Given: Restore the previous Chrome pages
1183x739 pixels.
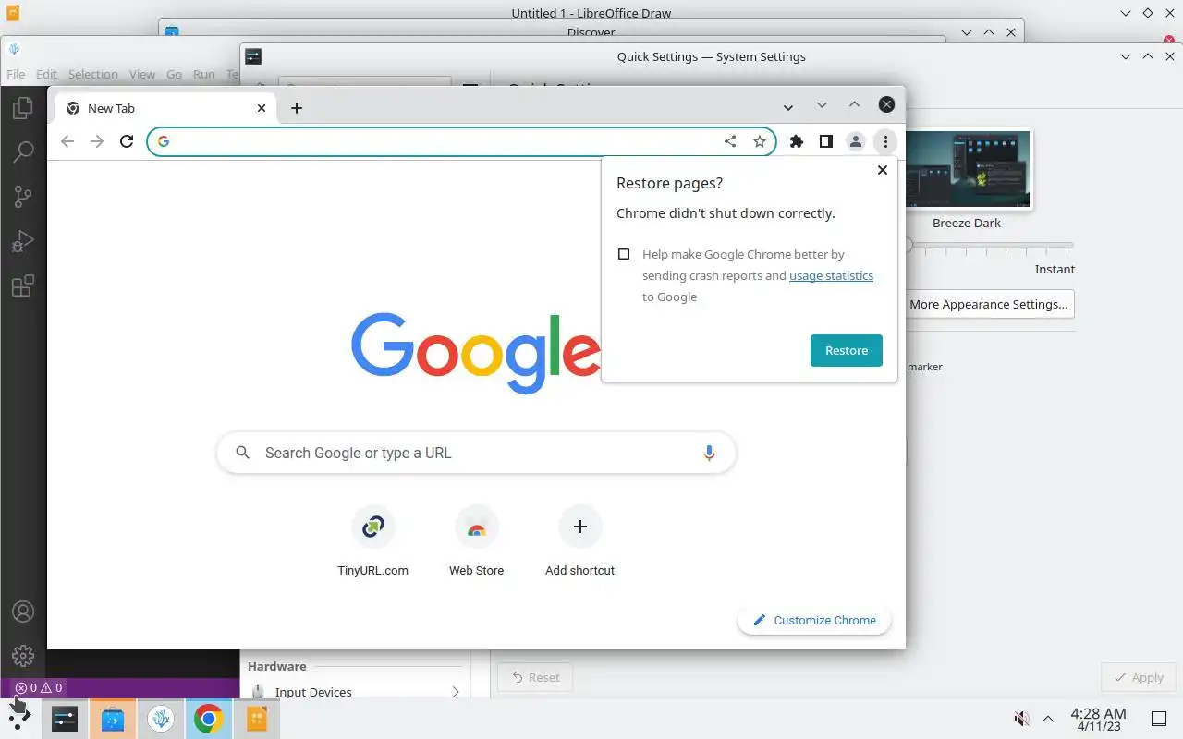Looking at the screenshot, I should [847, 350].
